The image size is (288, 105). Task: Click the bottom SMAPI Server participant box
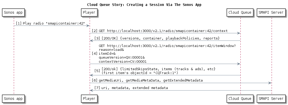pyautogui.click(x=271, y=98)
